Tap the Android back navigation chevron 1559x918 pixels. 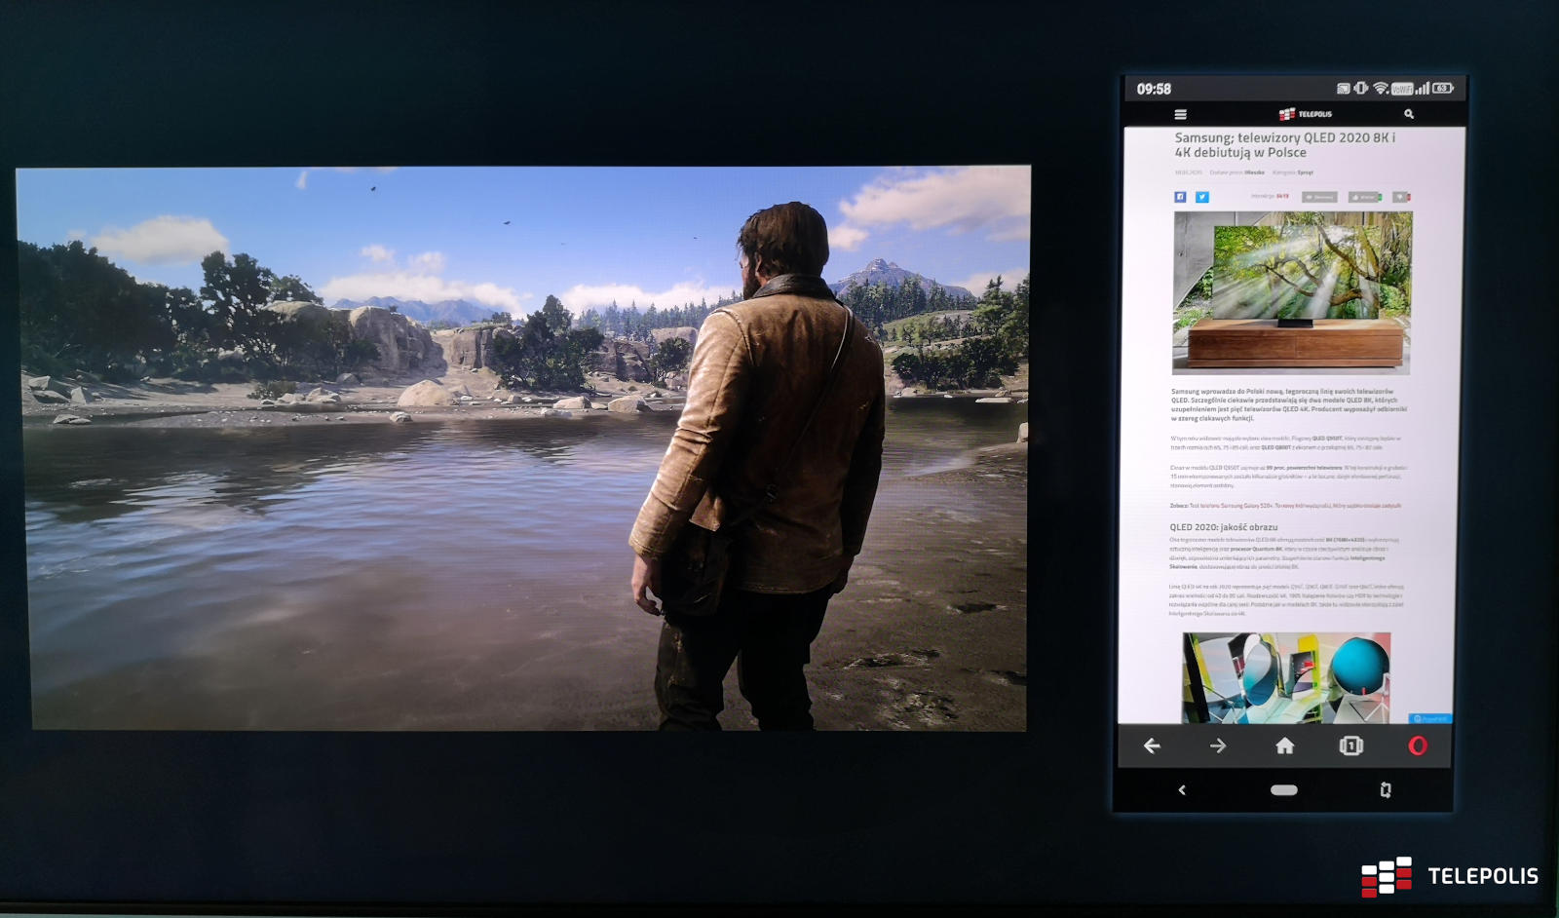click(1182, 789)
